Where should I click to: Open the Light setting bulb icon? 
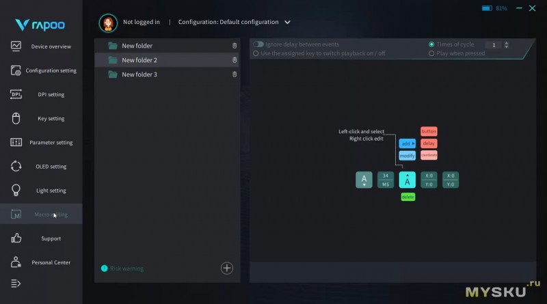[x=16, y=191]
